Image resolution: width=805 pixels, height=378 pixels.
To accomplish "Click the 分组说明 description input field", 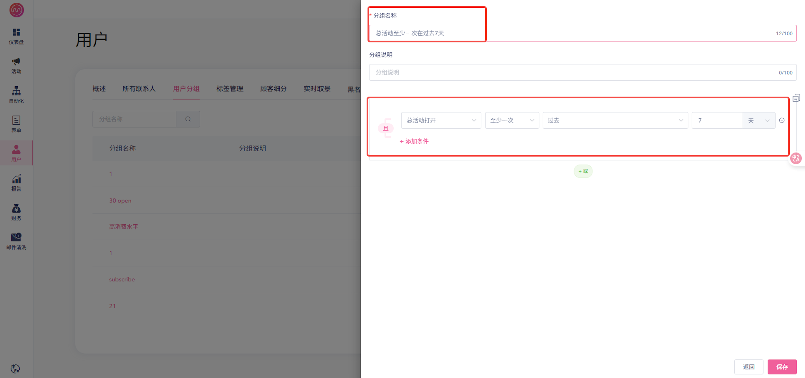I will (574, 72).
